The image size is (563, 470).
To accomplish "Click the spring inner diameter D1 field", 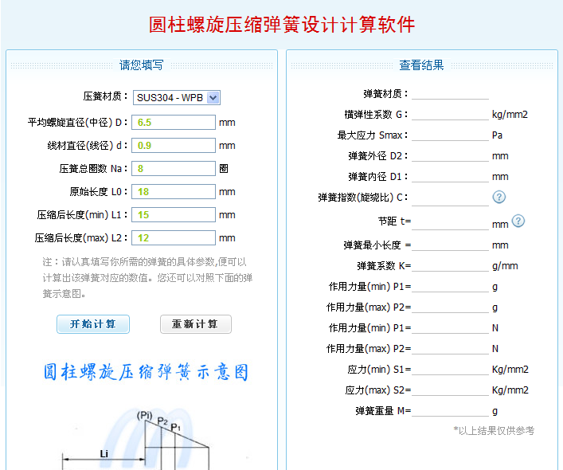I will 450,176.
